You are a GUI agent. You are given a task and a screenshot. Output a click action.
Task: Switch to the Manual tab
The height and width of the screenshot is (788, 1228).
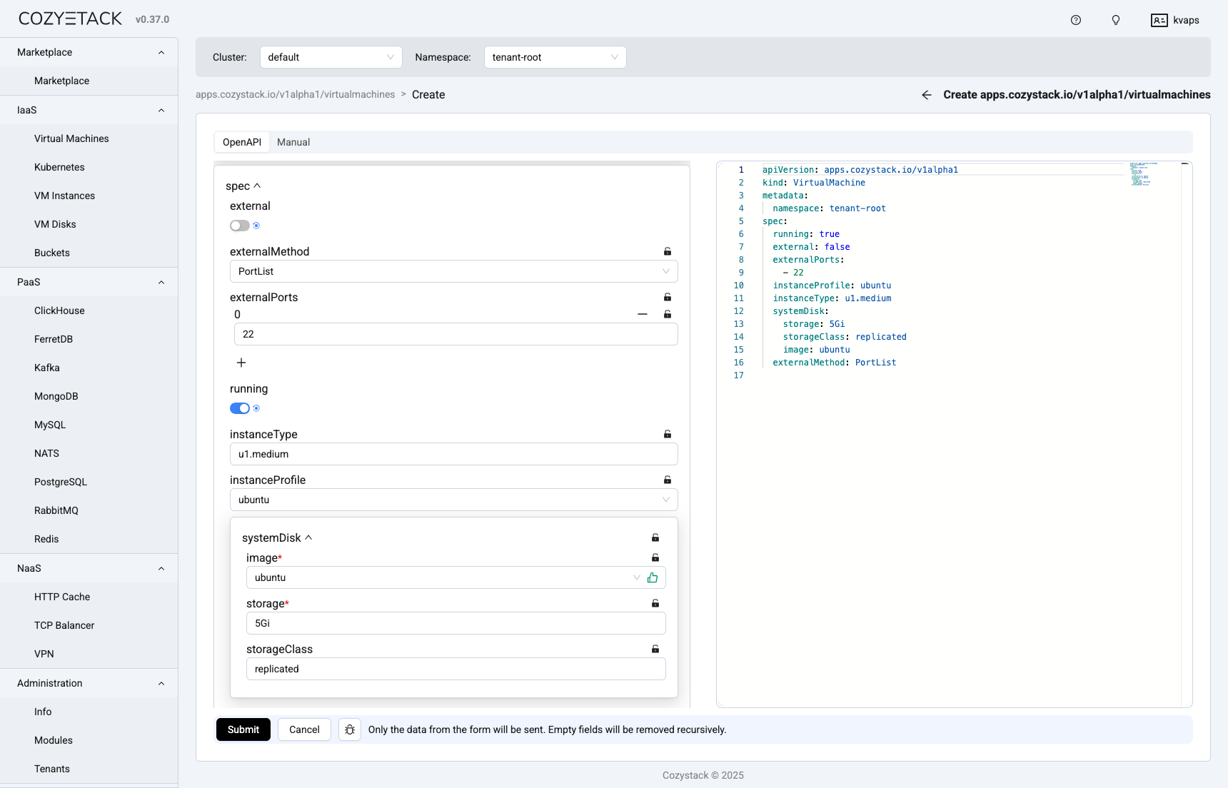293,142
